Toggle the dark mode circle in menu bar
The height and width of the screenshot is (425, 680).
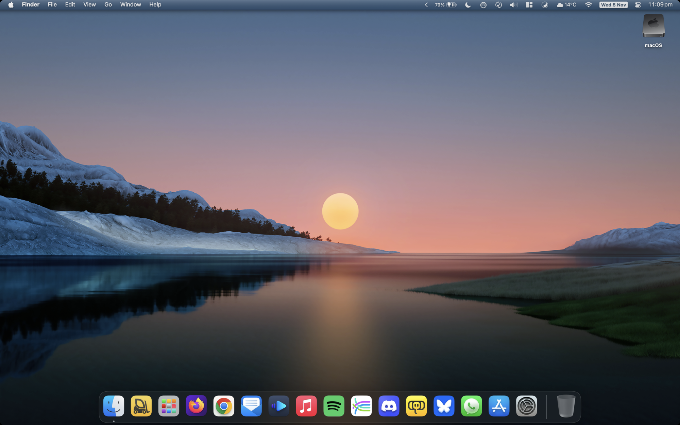[x=545, y=5]
